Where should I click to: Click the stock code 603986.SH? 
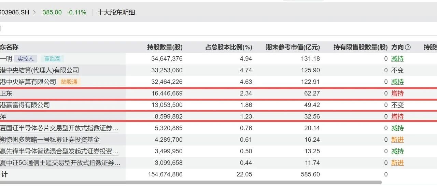(x=15, y=12)
